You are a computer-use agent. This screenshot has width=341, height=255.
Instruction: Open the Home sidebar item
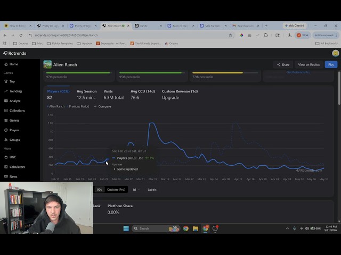coord(11,64)
